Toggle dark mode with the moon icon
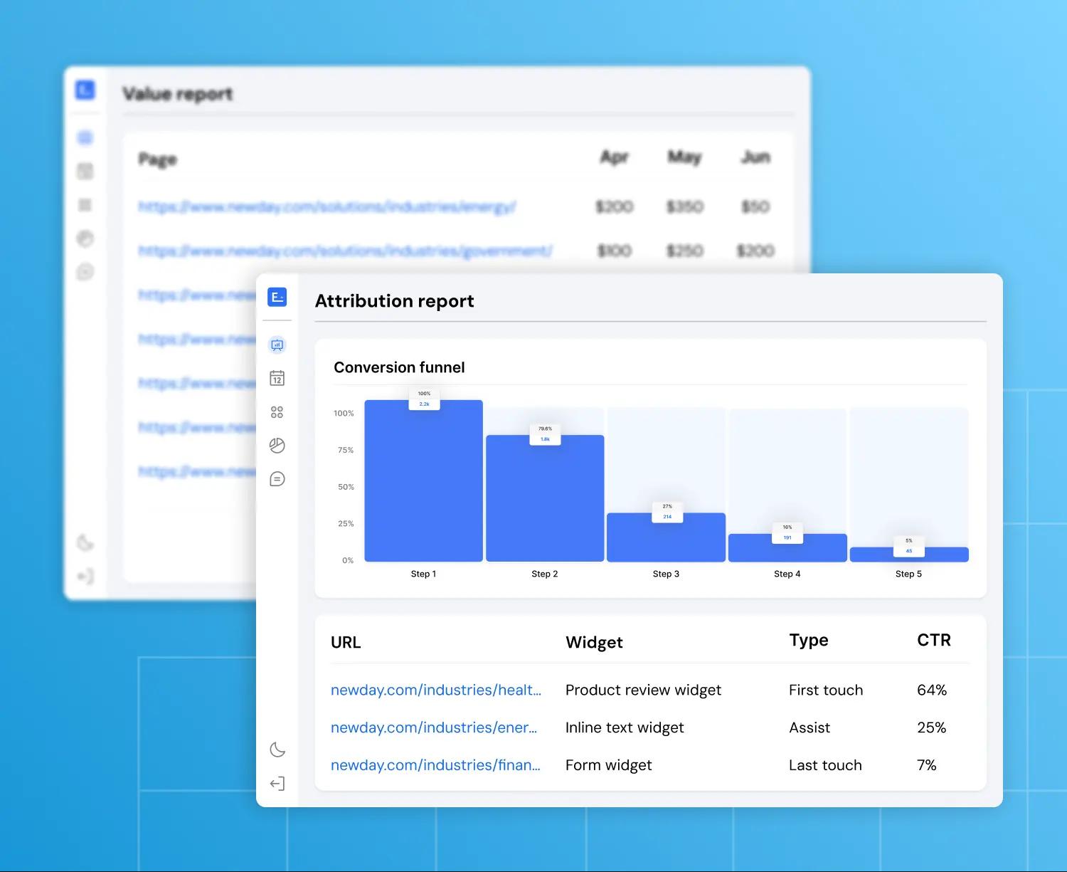This screenshot has height=872, width=1067. click(x=277, y=750)
